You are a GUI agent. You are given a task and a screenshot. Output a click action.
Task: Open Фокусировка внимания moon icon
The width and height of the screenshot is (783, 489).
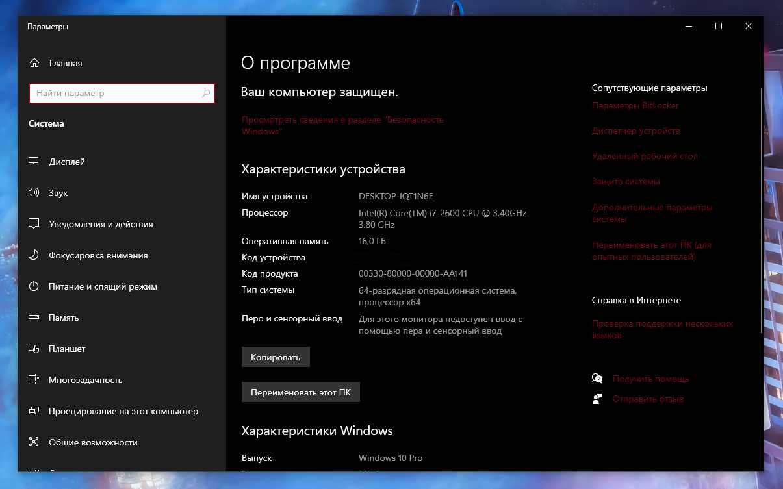pyautogui.click(x=34, y=255)
